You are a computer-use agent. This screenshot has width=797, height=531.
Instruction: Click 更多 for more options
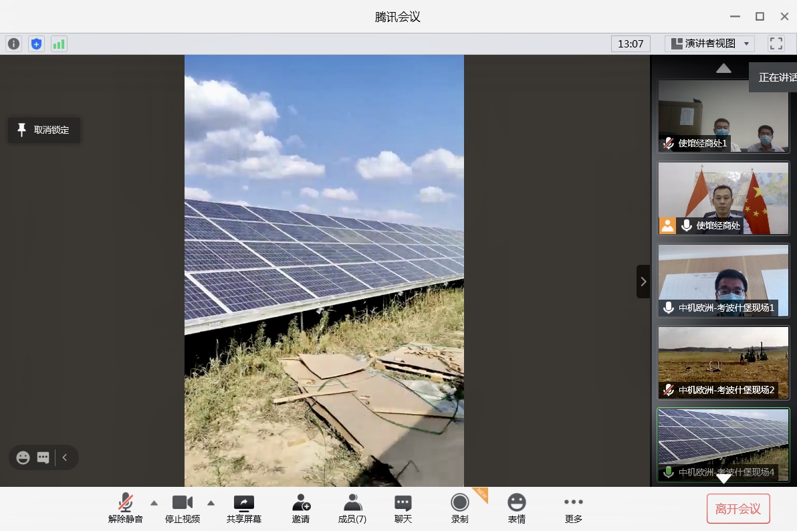pos(573,508)
